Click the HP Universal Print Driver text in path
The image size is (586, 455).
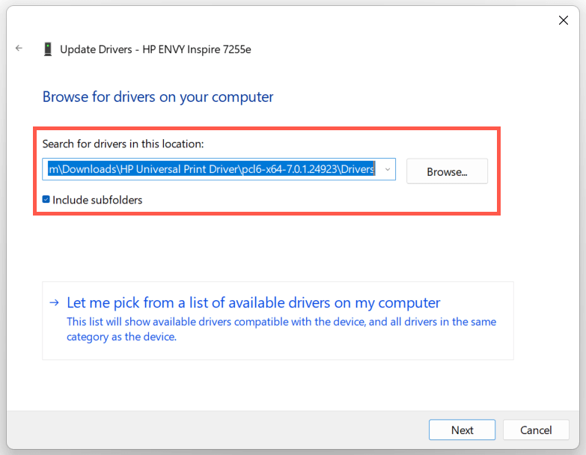179,169
